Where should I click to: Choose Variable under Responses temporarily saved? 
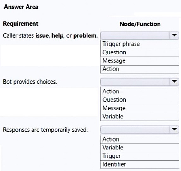click(x=140, y=148)
